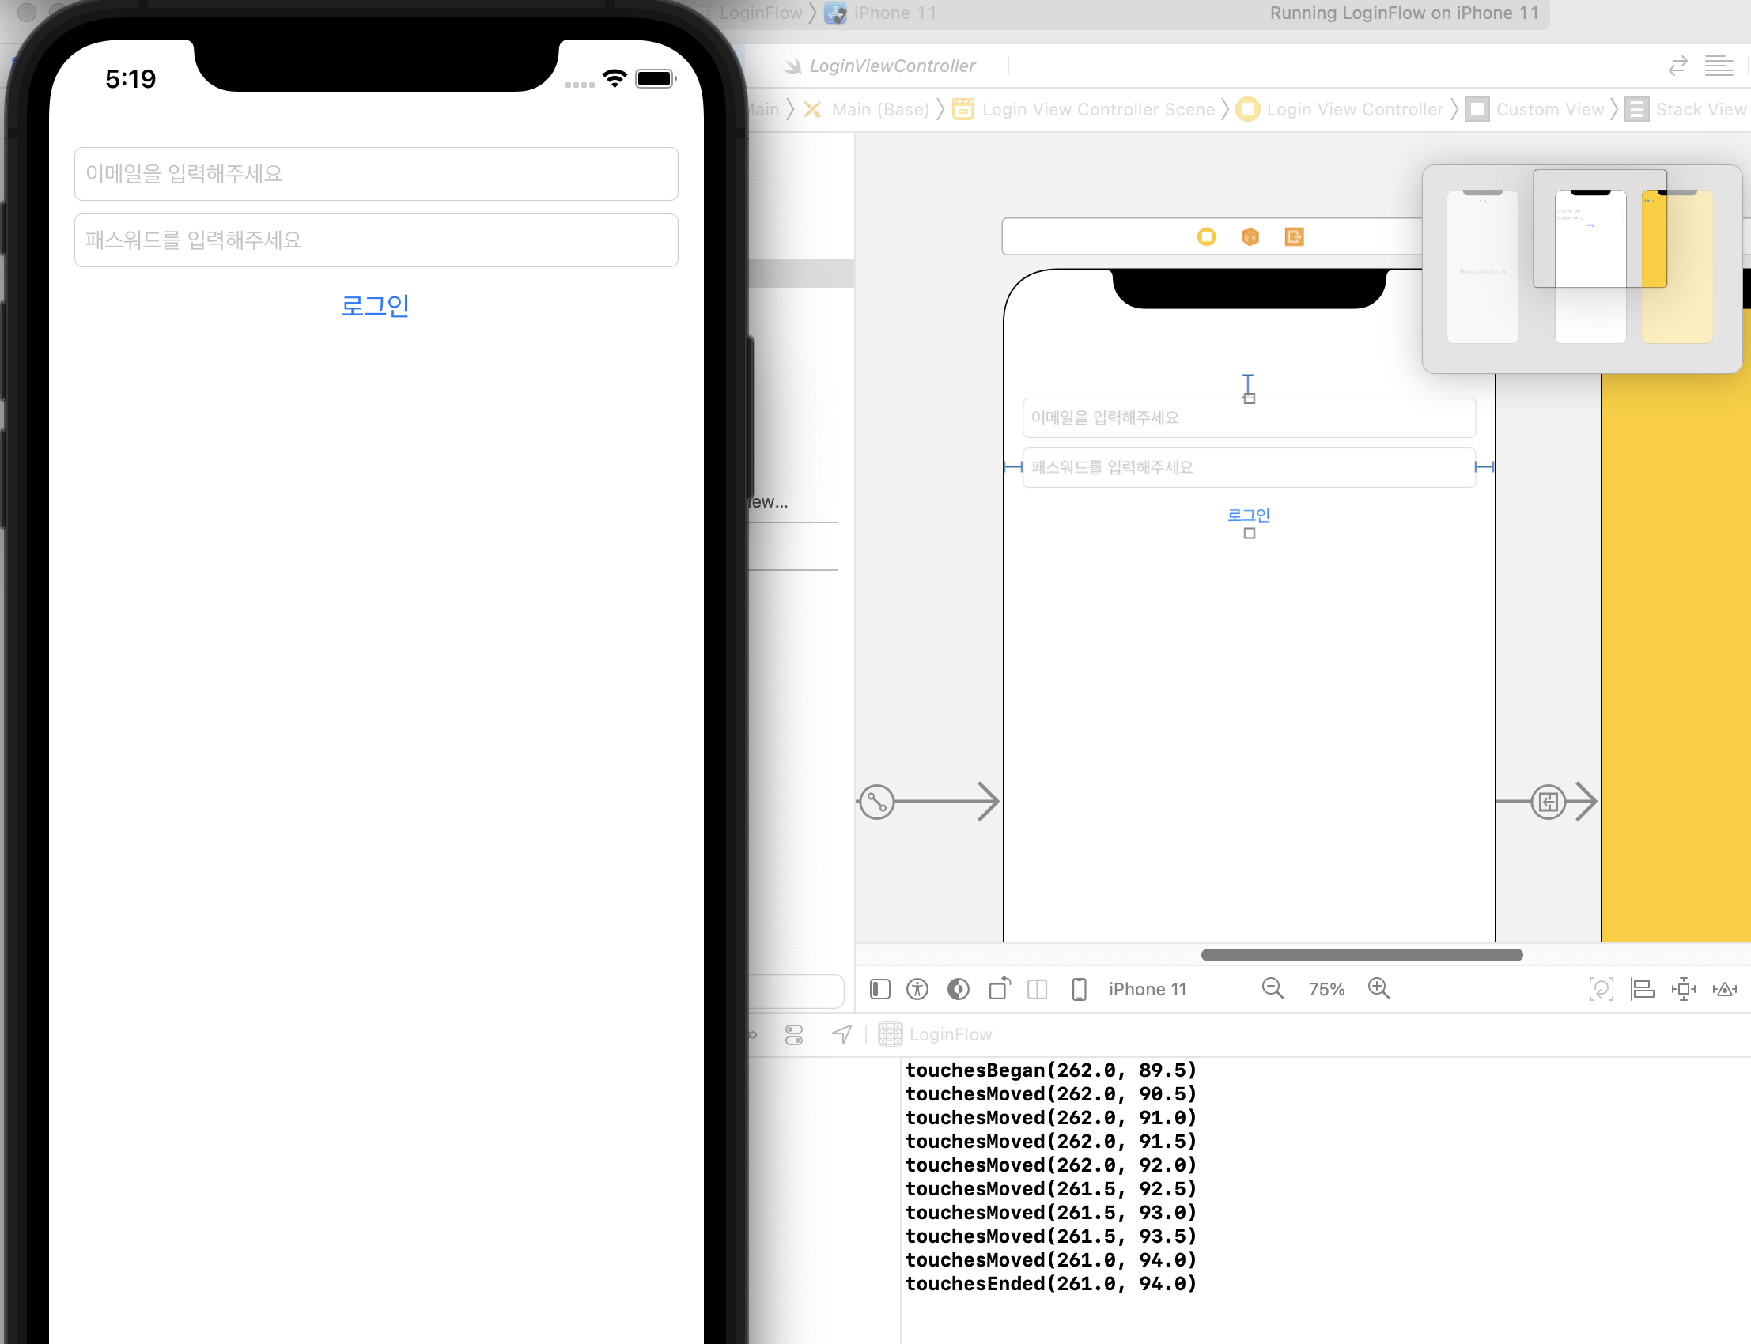The width and height of the screenshot is (1751, 1344).
Task: Toggle the appearance light/dark button
Action: (959, 990)
